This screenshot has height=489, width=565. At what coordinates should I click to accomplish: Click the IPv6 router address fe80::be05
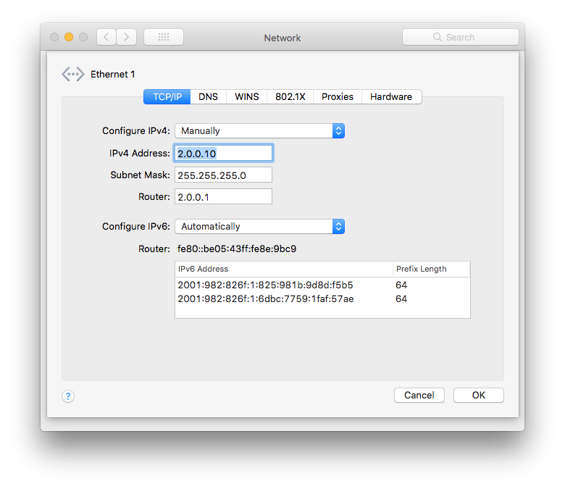tap(237, 249)
